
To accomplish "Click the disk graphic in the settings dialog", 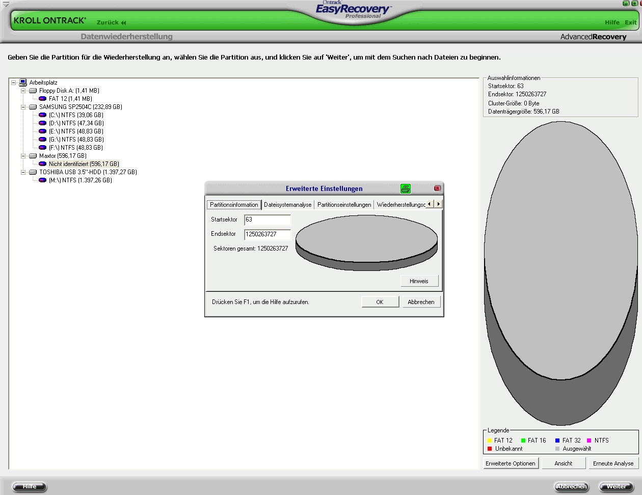I will point(367,242).
